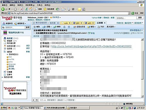Close the a09 tab

(93, 23)
